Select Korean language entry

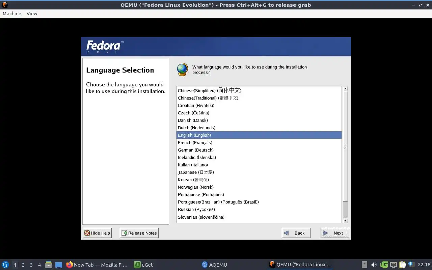(x=259, y=180)
